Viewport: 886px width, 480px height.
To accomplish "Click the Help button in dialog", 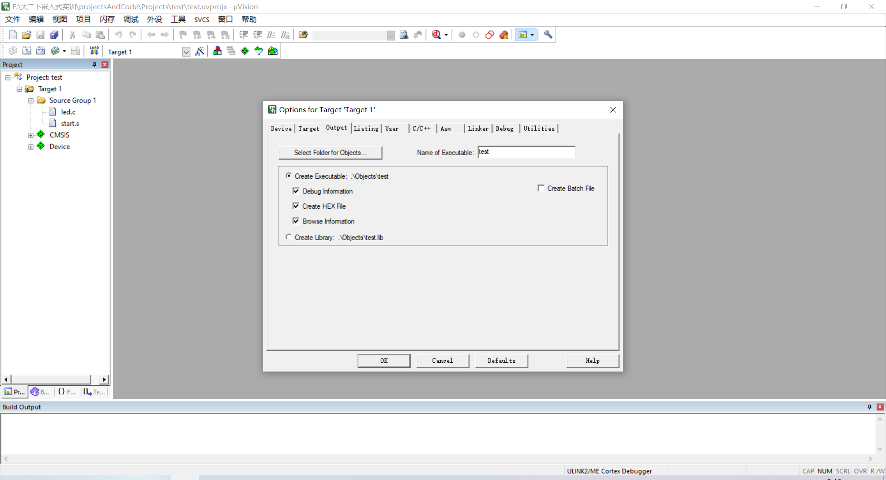I will 593,360.
